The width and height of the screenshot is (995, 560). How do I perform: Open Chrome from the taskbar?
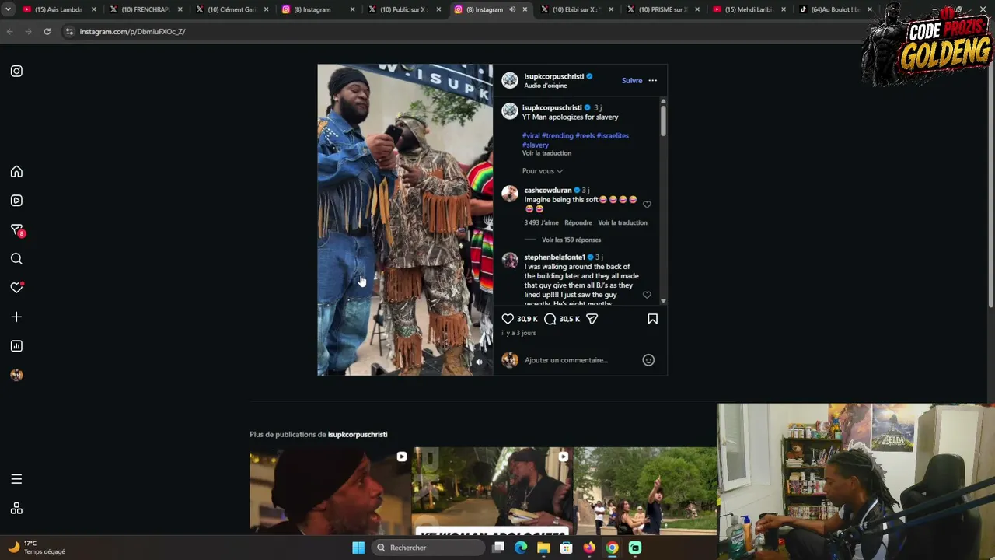point(613,548)
